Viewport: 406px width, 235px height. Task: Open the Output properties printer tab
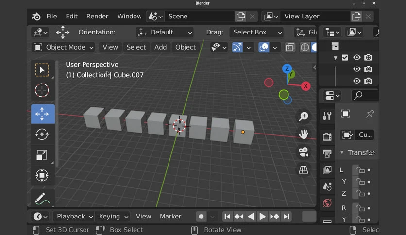coord(327,153)
